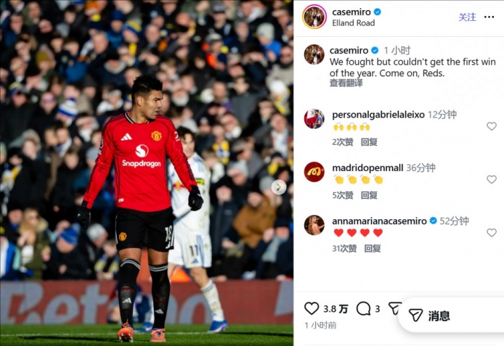This screenshot has height=346, width=504.
Task: Open madridopenmall's profile picture
Action: pyautogui.click(x=314, y=172)
